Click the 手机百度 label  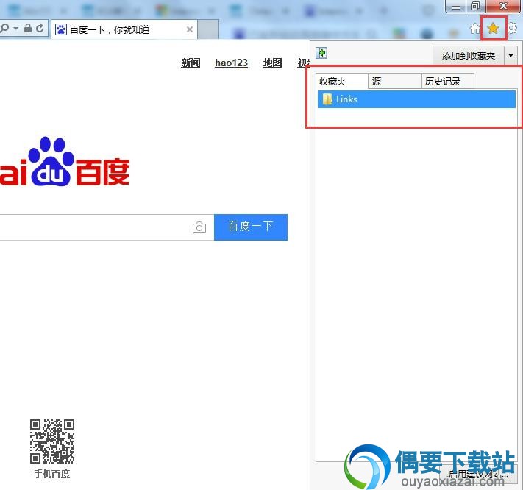(x=52, y=474)
